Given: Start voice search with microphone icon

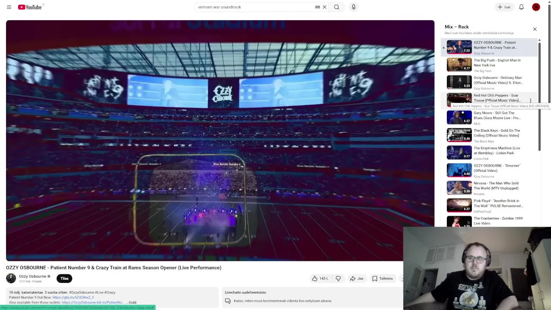Looking at the screenshot, I should coord(353,7).
